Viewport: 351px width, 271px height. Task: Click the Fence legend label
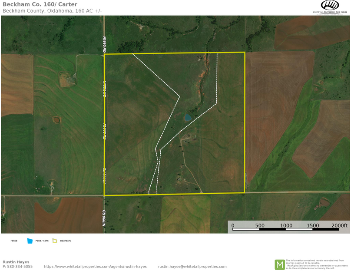click(14, 241)
